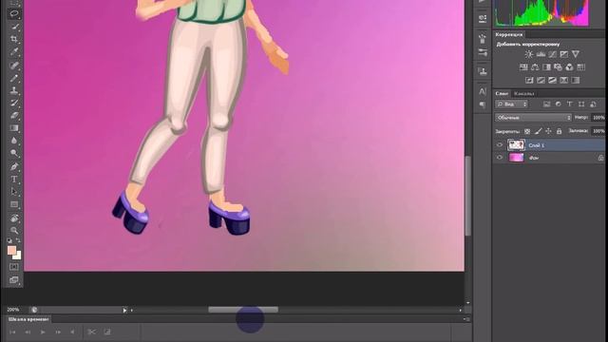Image resolution: width=608 pixels, height=342 pixels.
Task: Select the Path Selection tool
Action: coord(14,192)
